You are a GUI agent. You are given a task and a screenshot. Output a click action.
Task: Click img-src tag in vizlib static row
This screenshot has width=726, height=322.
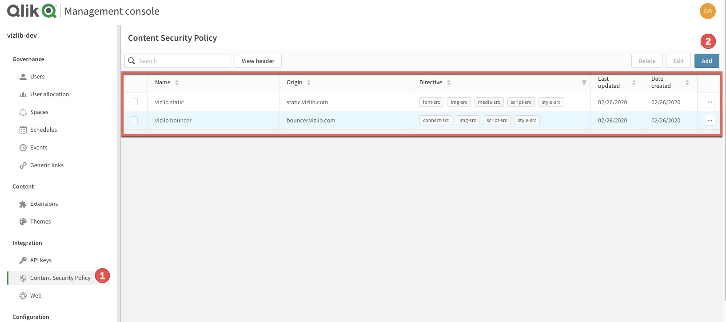click(x=459, y=102)
